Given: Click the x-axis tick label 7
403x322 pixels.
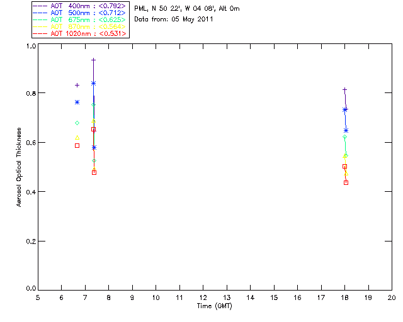Looking at the screenshot, I should coord(85,297).
